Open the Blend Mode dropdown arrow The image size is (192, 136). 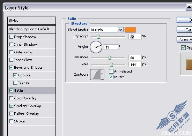pyautogui.click(x=121, y=30)
